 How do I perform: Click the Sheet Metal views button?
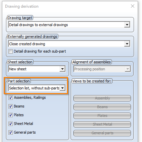[x=102, y=124]
